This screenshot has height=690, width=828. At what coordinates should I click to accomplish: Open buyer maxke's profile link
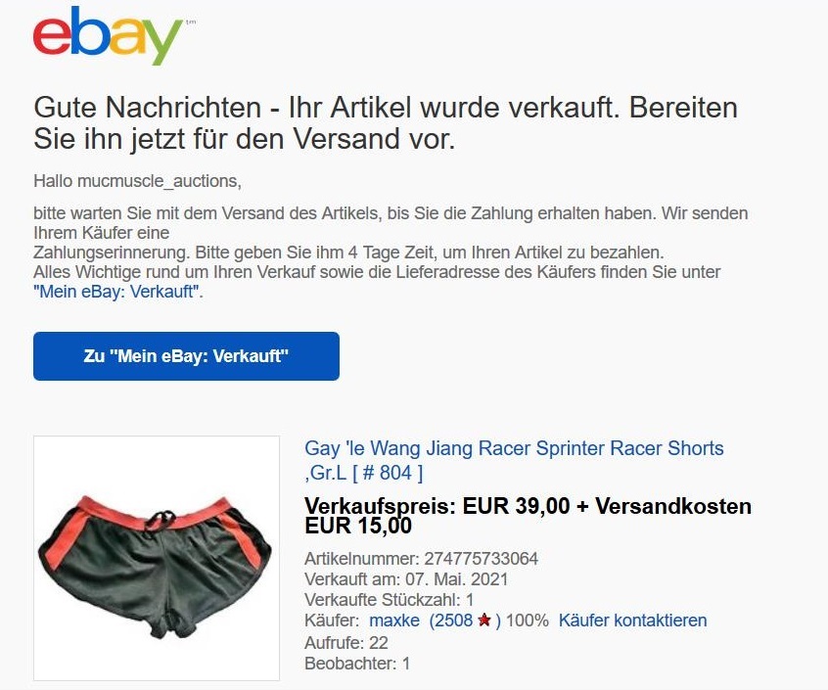[x=394, y=621]
